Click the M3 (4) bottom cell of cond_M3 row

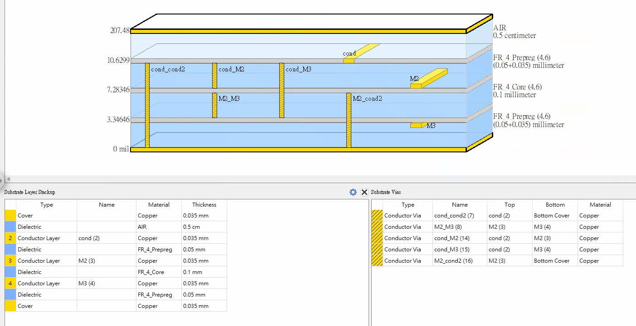click(x=555, y=250)
